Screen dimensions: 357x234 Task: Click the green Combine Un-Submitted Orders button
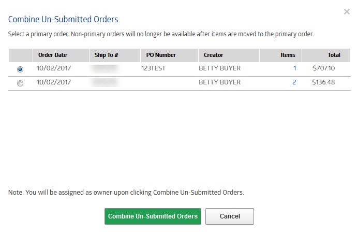(153, 216)
